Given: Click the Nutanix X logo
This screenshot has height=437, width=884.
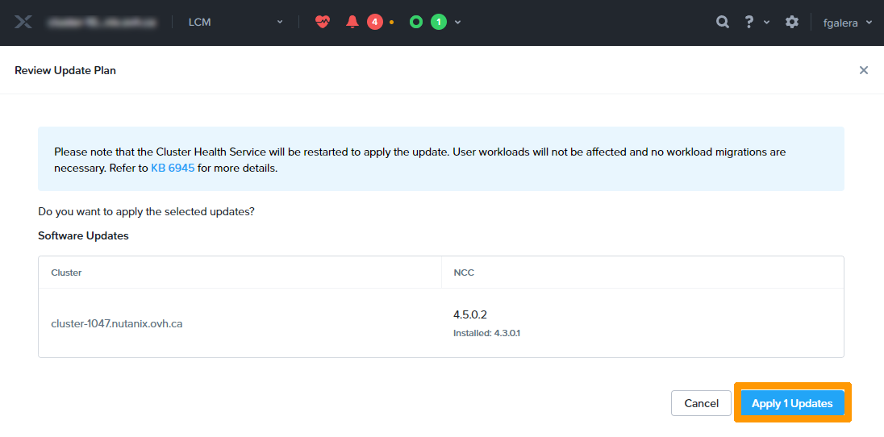Looking at the screenshot, I should coord(23,23).
